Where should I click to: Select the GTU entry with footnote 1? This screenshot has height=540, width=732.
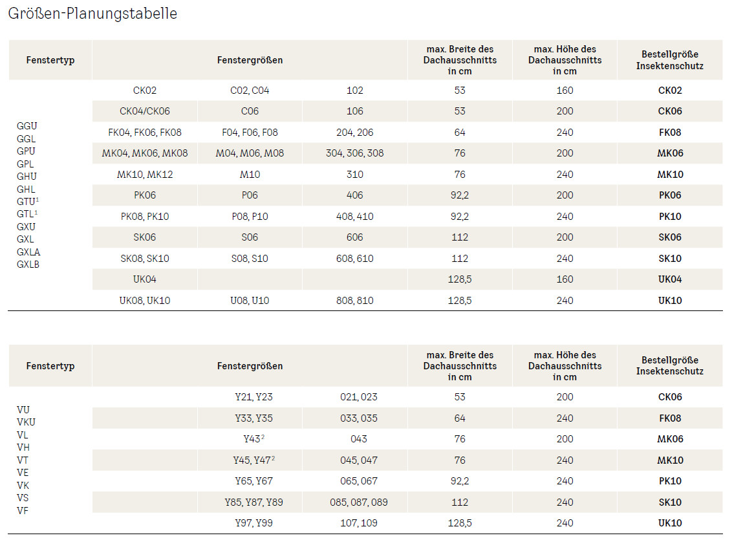pyautogui.click(x=27, y=201)
